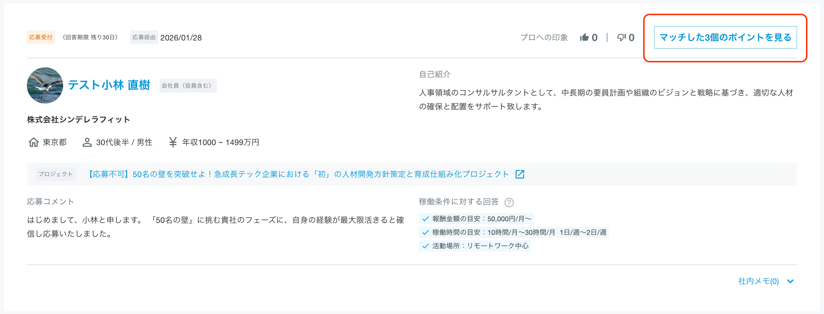This screenshot has height=314, width=824.
Task: Click the help icon beside 稼働条件に対する回答
Action: click(x=509, y=202)
